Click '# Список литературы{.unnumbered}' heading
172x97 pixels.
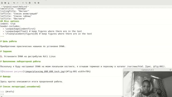(x=20, y=86)
